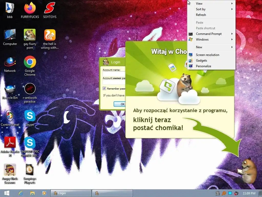Open the Network desktop icon
This screenshot has height=197, width=262.
click(x=10, y=64)
